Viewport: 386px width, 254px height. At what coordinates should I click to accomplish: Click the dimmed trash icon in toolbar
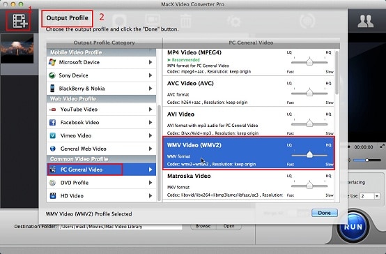(185, 21)
